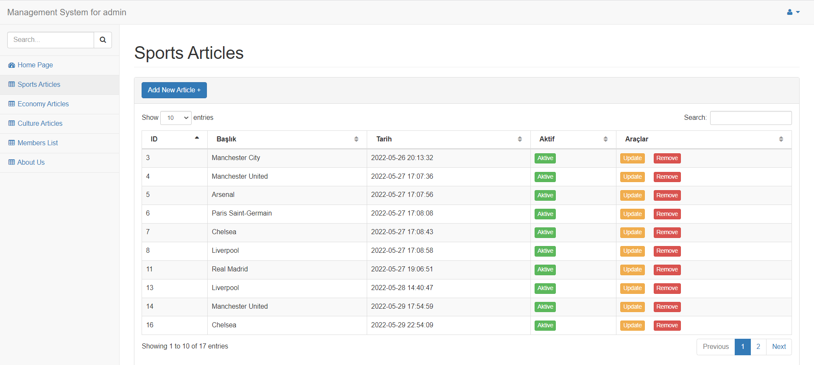This screenshot has width=814, height=365.
Task: Remove the Manchester City article
Action: (x=667, y=158)
